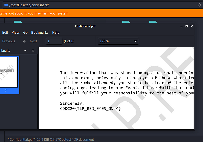Click the reload icon in path bar

pyautogui.click(x=199, y=5)
